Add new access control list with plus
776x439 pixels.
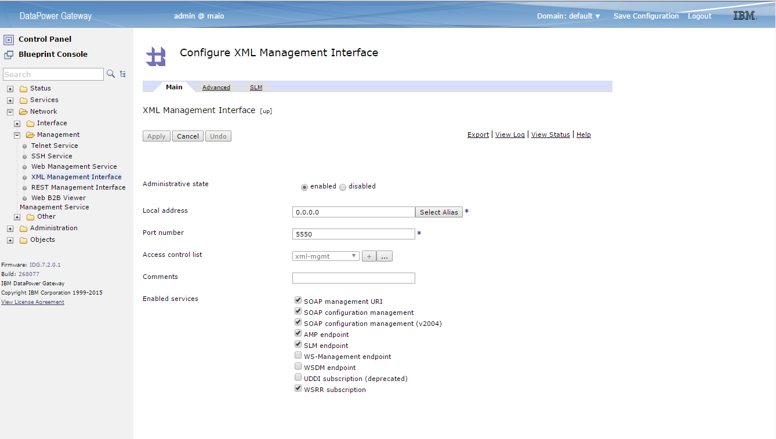click(369, 256)
